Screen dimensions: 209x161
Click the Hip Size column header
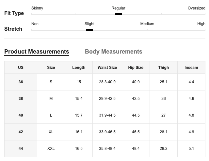[x=136, y=68]
